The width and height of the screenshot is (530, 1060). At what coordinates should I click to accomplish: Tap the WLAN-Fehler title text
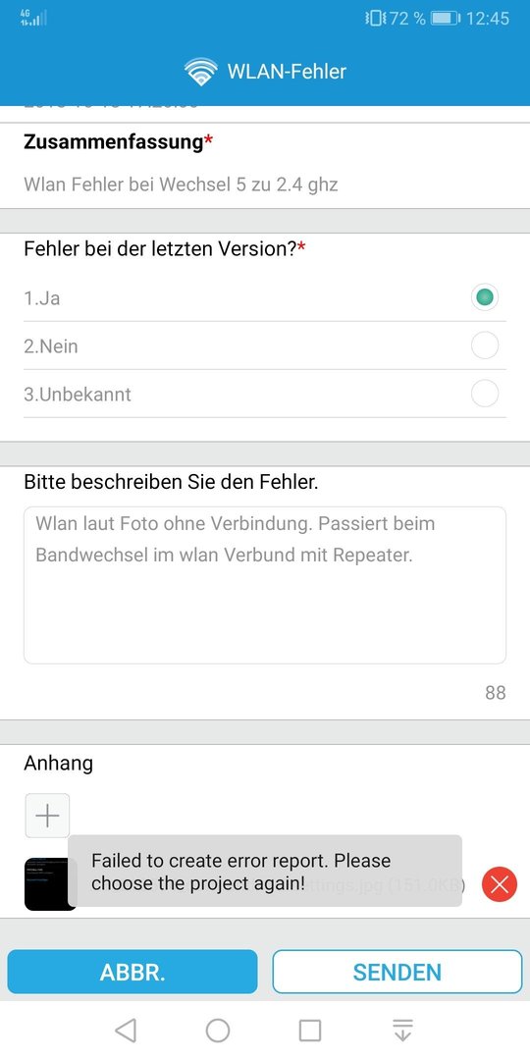point(287,72)
